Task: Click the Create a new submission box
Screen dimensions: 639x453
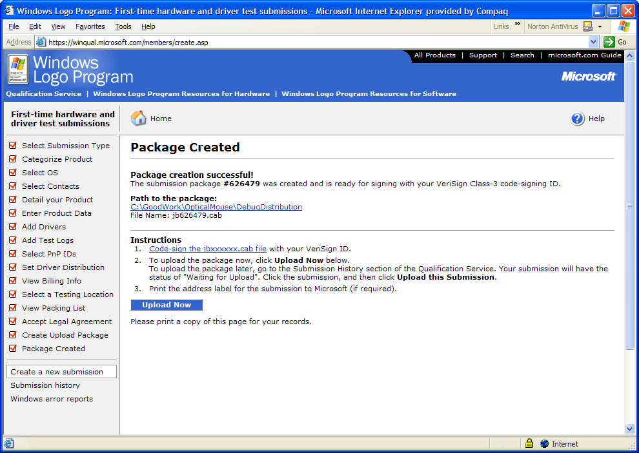Action: (x=61, y=372)
